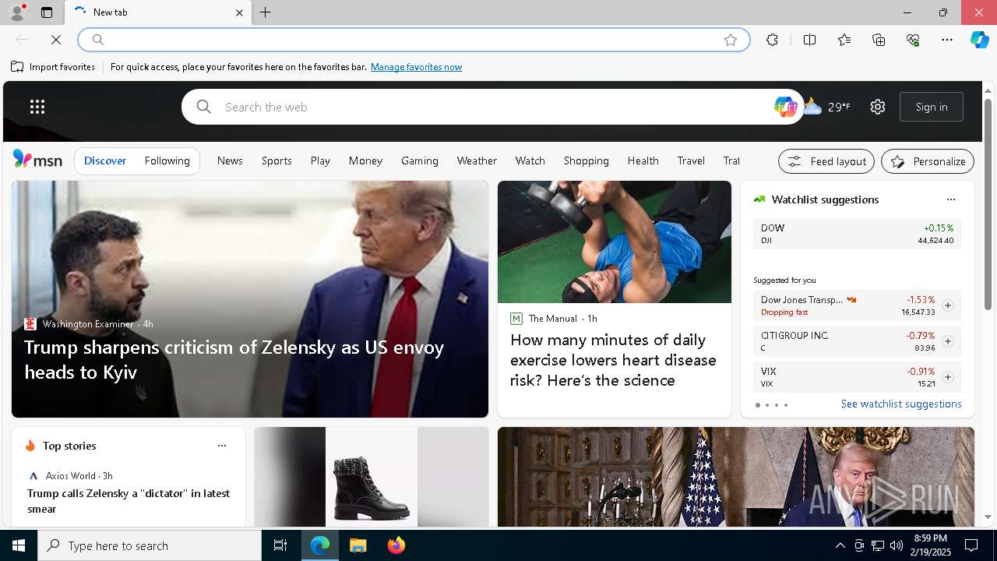
Task: Add this page to favorites
Action: [x=731, y=40]
